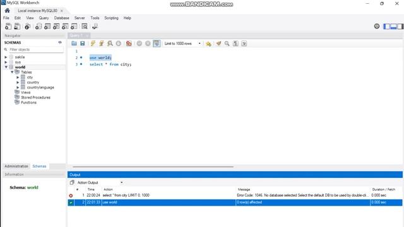
Task: Save the script to a file
Action: [83, 44]
